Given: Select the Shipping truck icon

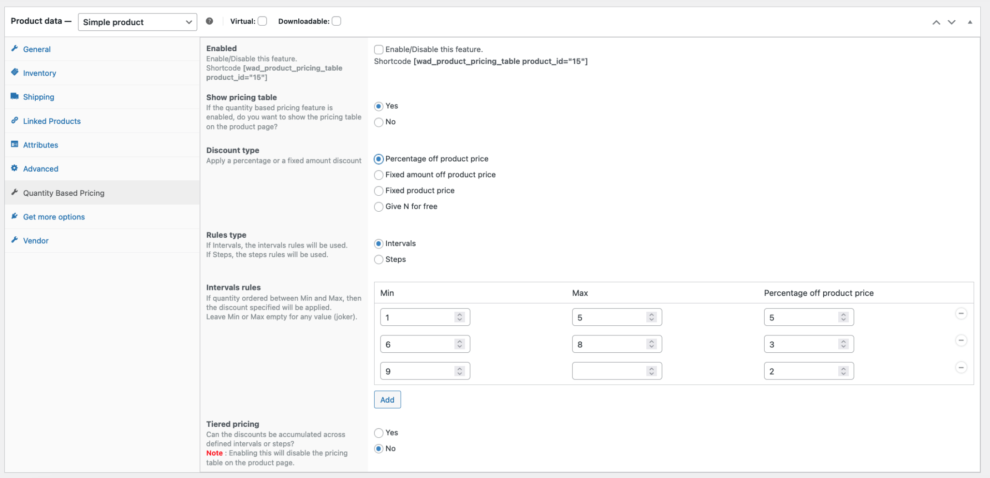Looking at the screenshot, I should [15, 96].
